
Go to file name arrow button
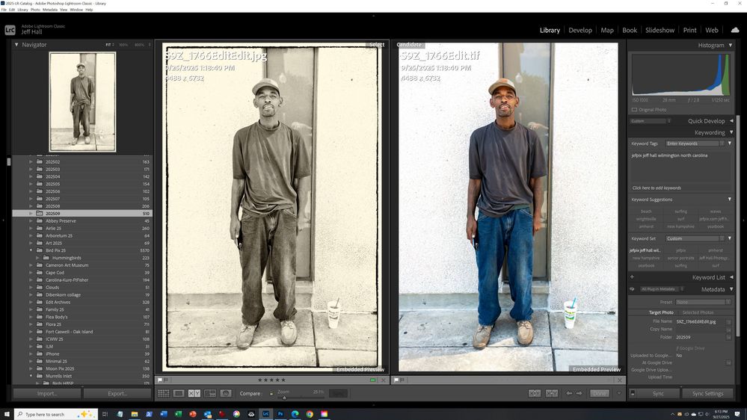pyautogui.click(x=728, y=322)
